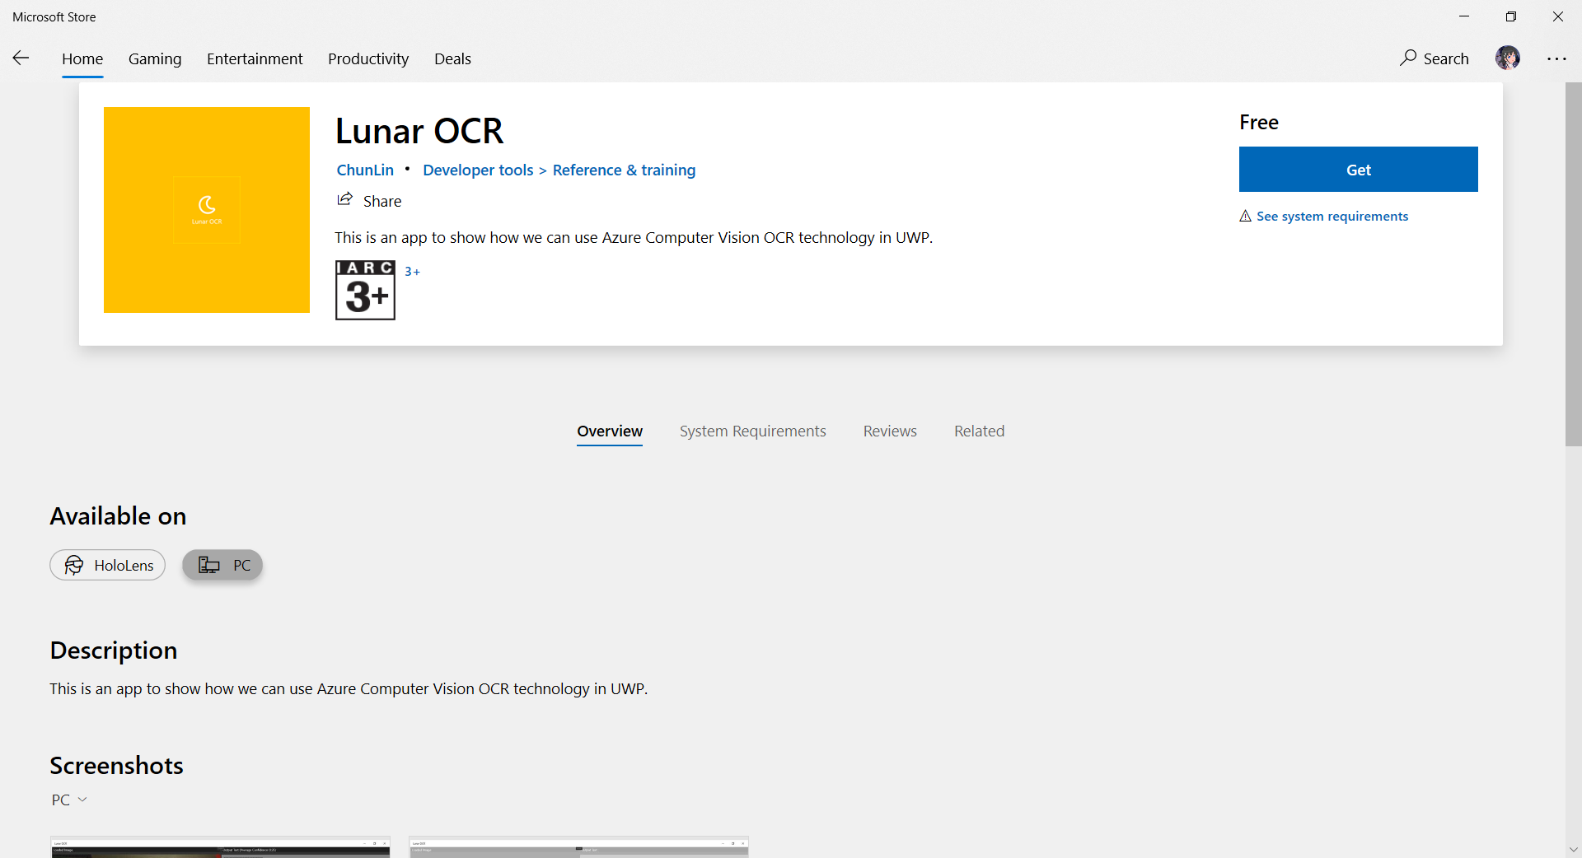Select the Productivity menu item

[x=368, y=58]
